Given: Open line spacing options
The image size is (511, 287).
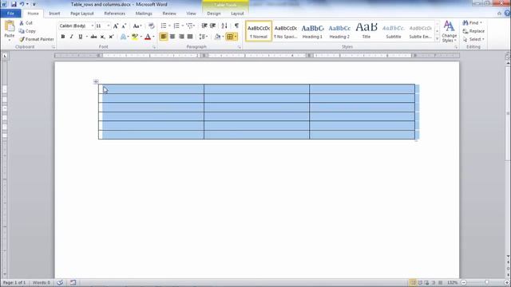Looking at the screenshot, I should click(202, 37).
